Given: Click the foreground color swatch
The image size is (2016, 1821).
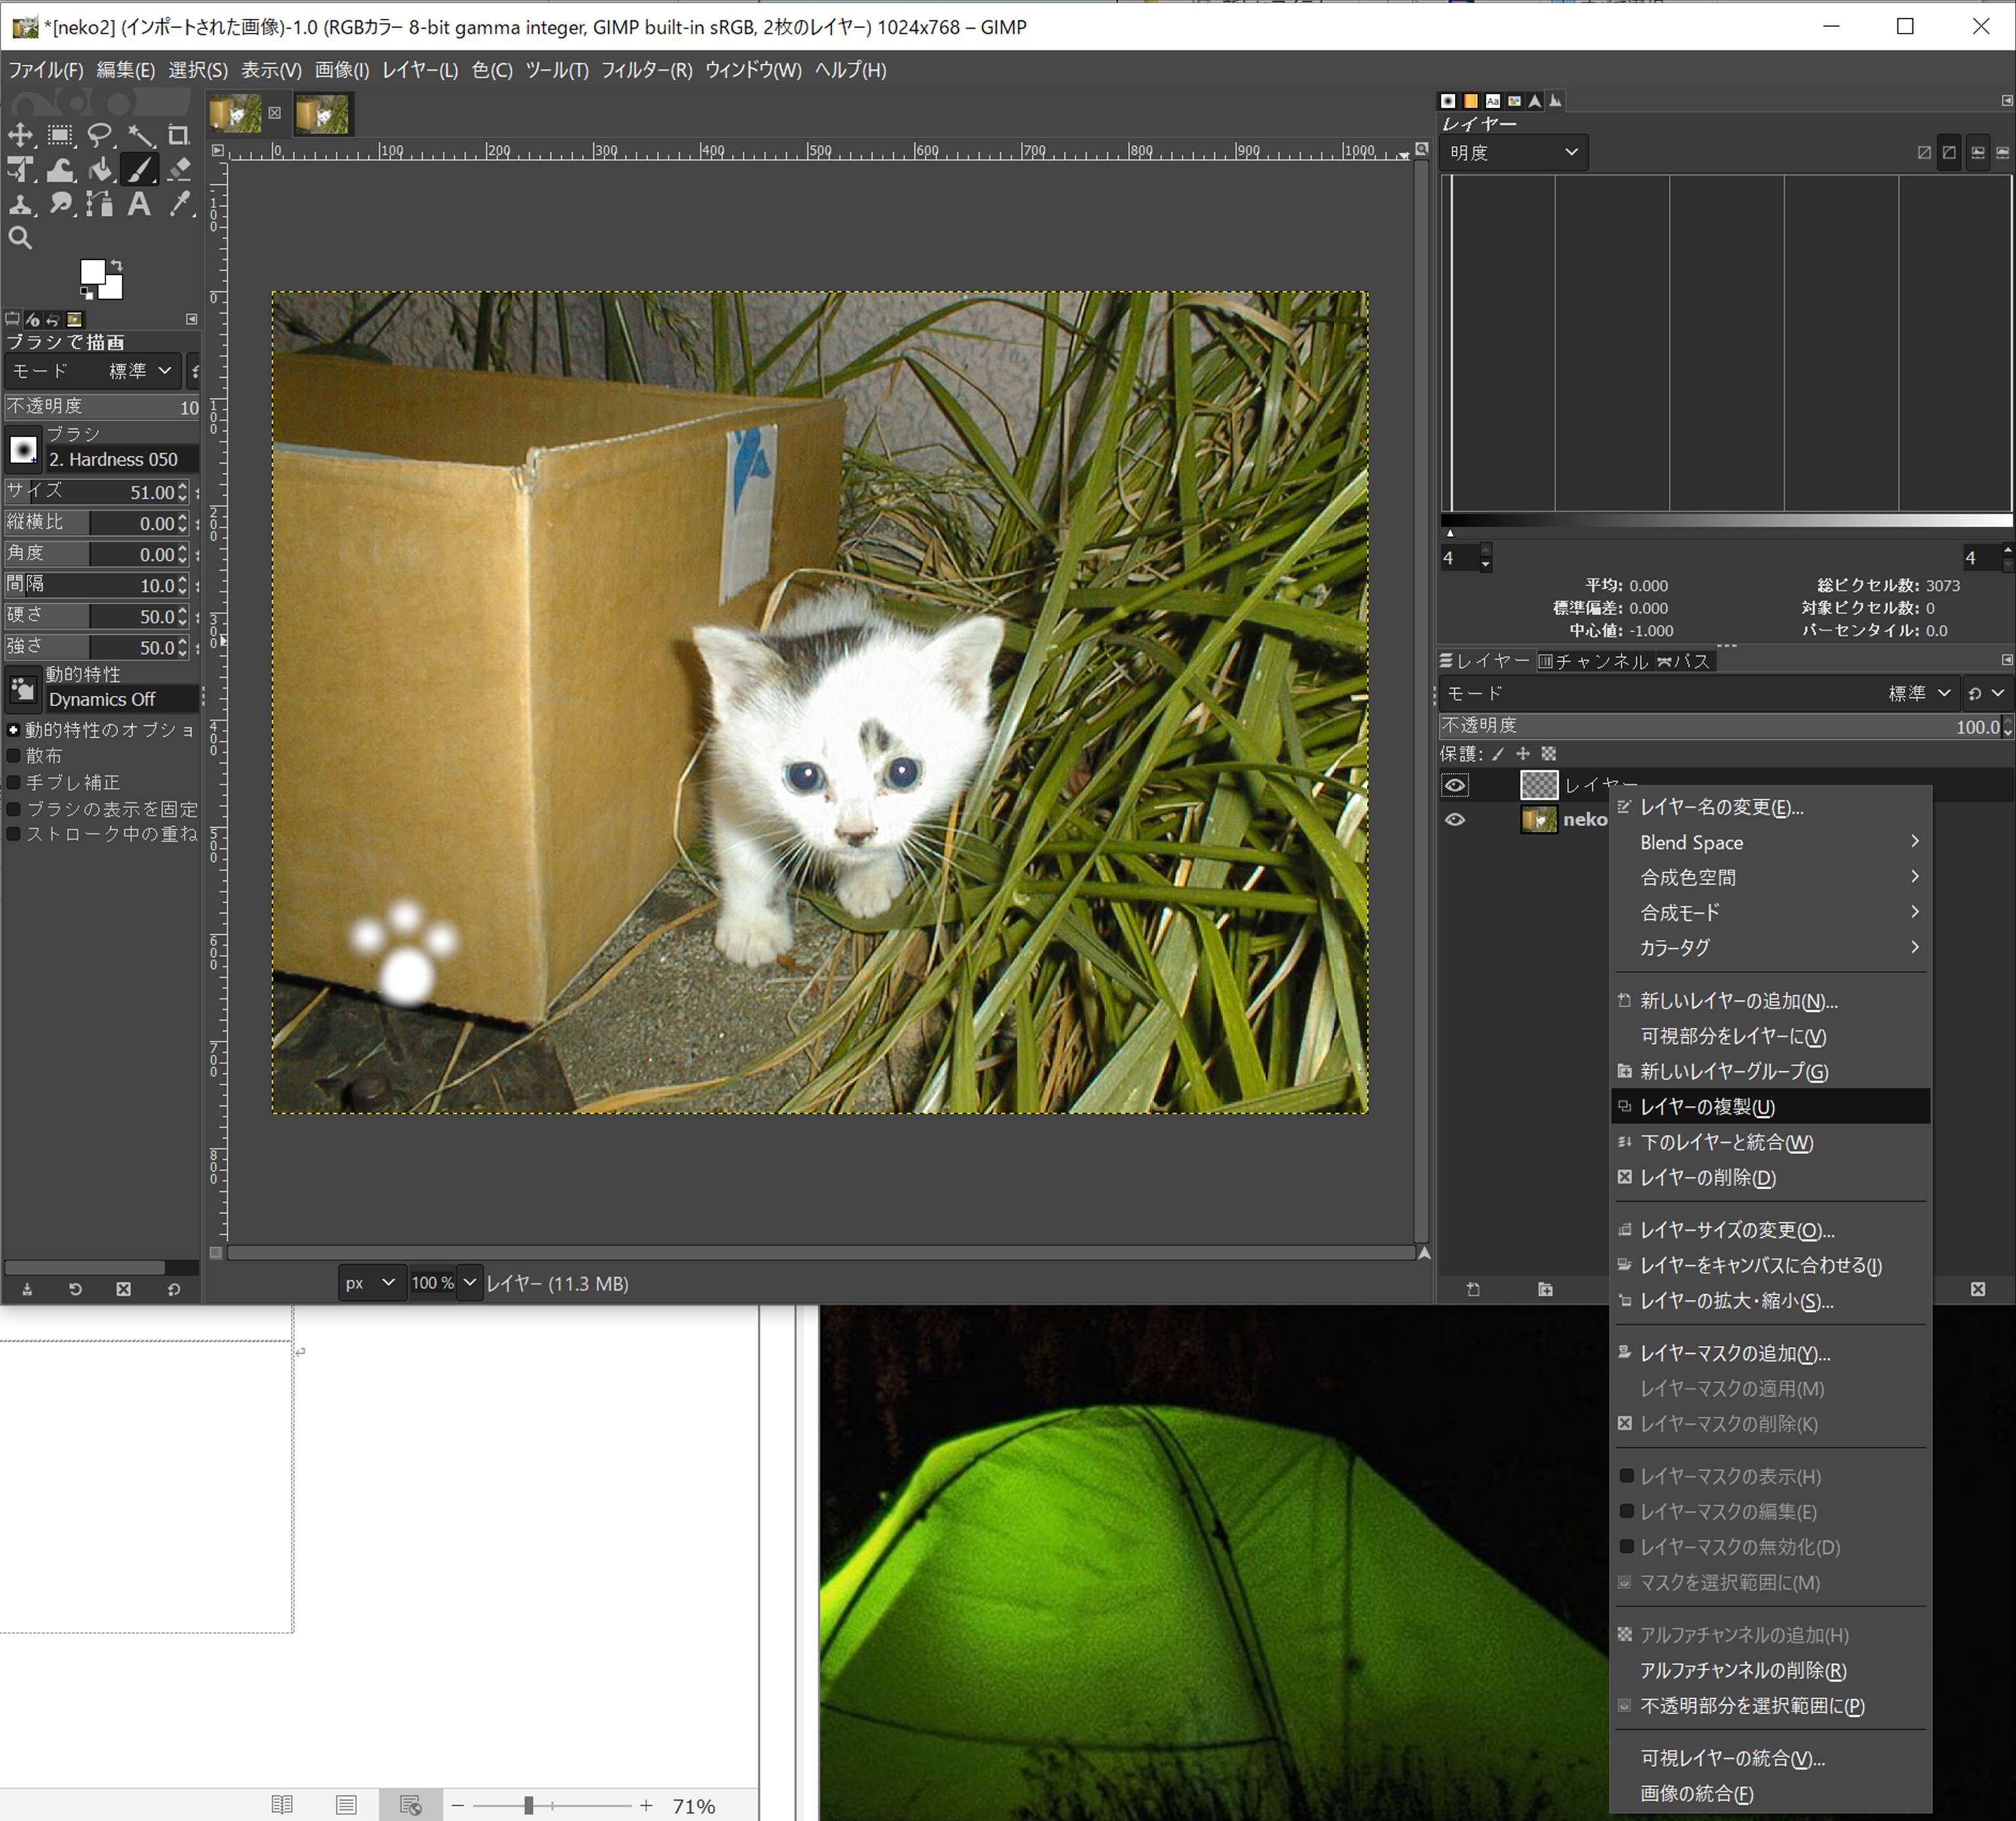Looking at the screenshot, I should click(93, 272).
